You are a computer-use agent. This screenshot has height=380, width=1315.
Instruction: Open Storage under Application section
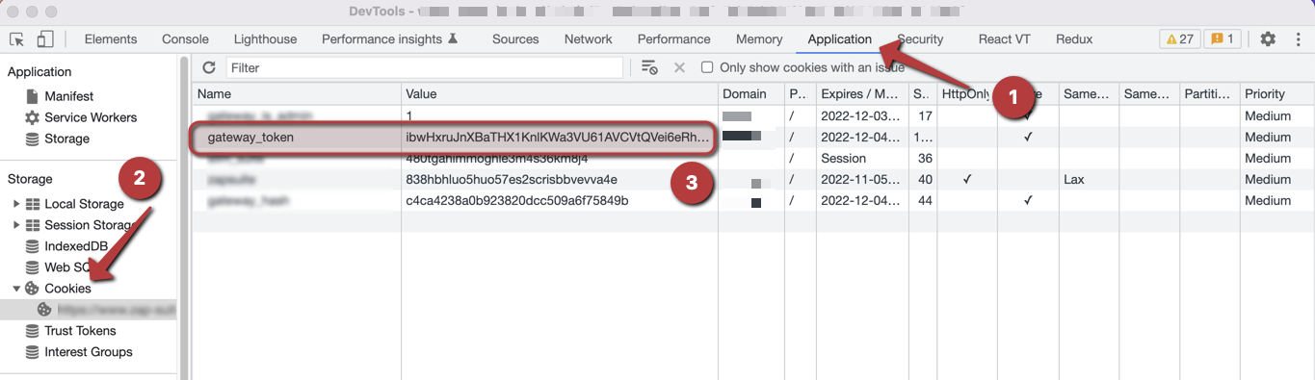[66, 139]
